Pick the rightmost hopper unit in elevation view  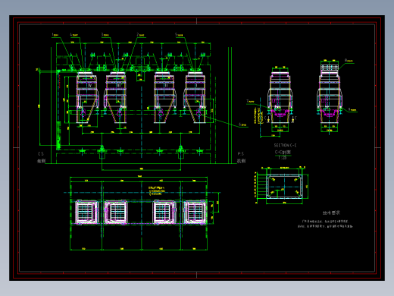(x=195, y=98)
